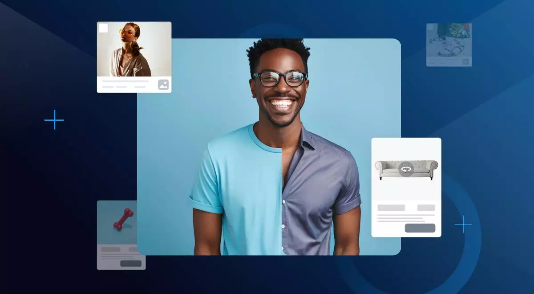Select the gray label bar on the bone card
Image resolution: width=534 pixels, height=294 pixels.
coord(110,249)
